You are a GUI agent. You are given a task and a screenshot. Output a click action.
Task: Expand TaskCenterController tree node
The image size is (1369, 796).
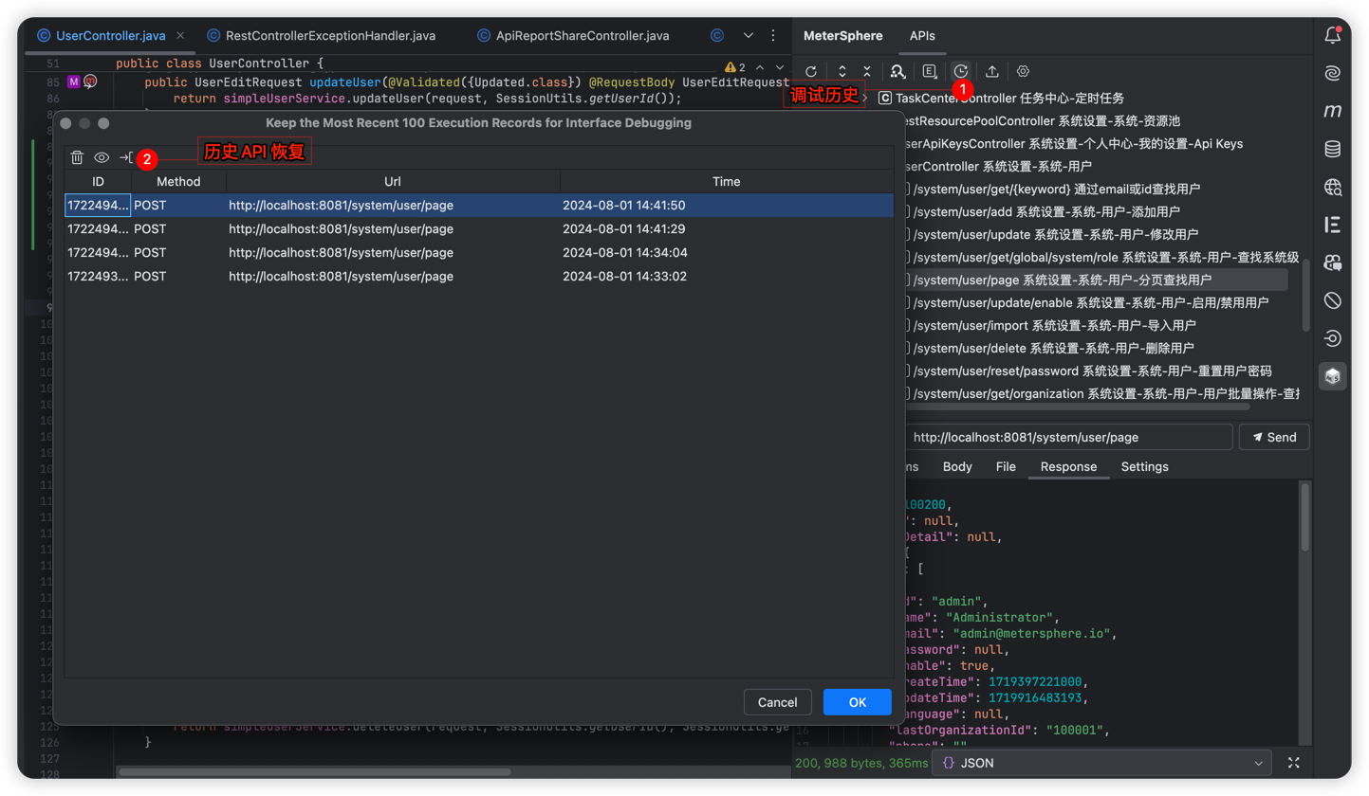[866, 99]
